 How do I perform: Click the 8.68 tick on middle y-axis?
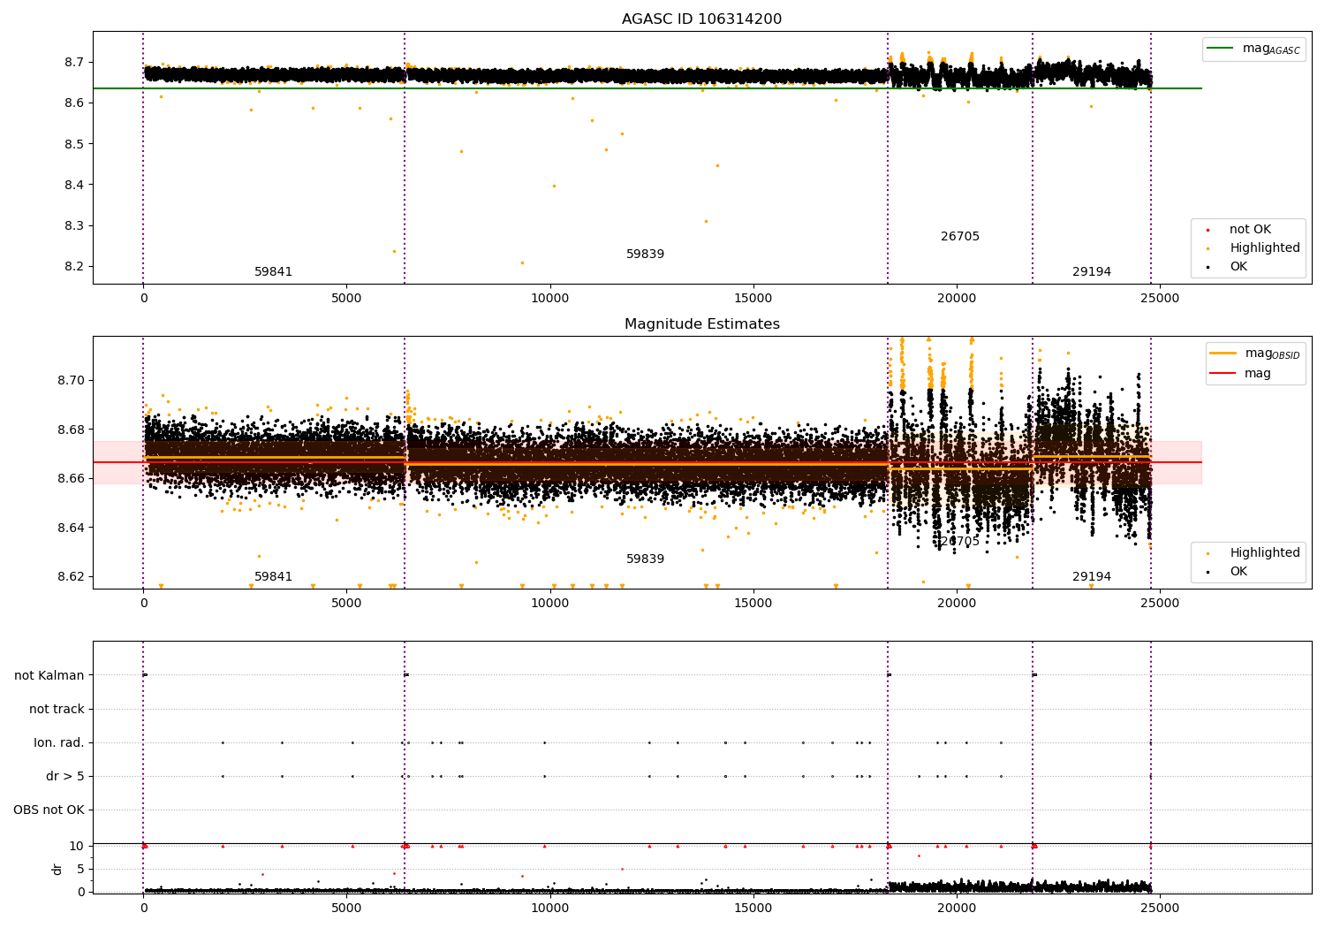click(71, 430)
